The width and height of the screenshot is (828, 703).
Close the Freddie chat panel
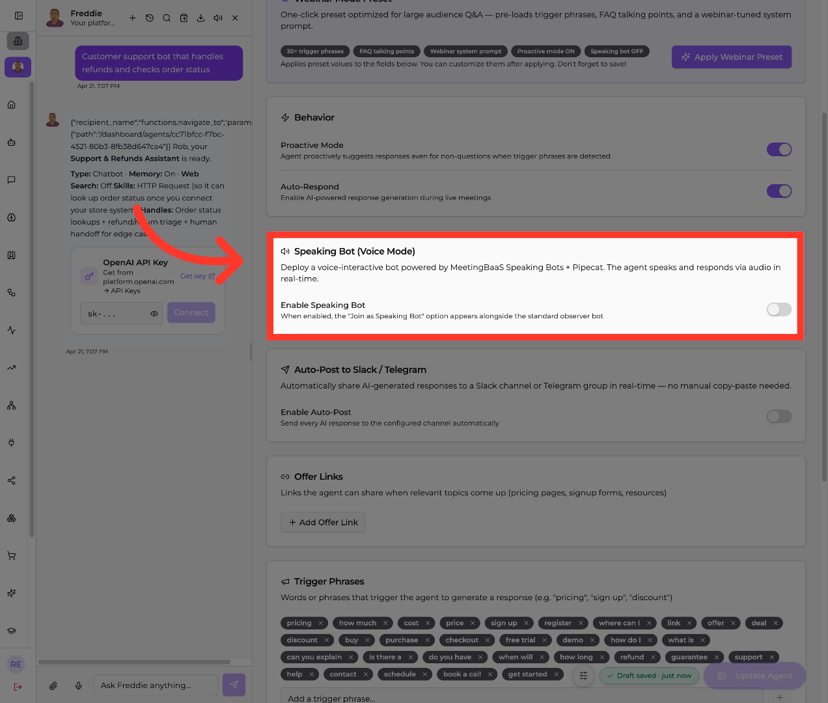(235, 18)
